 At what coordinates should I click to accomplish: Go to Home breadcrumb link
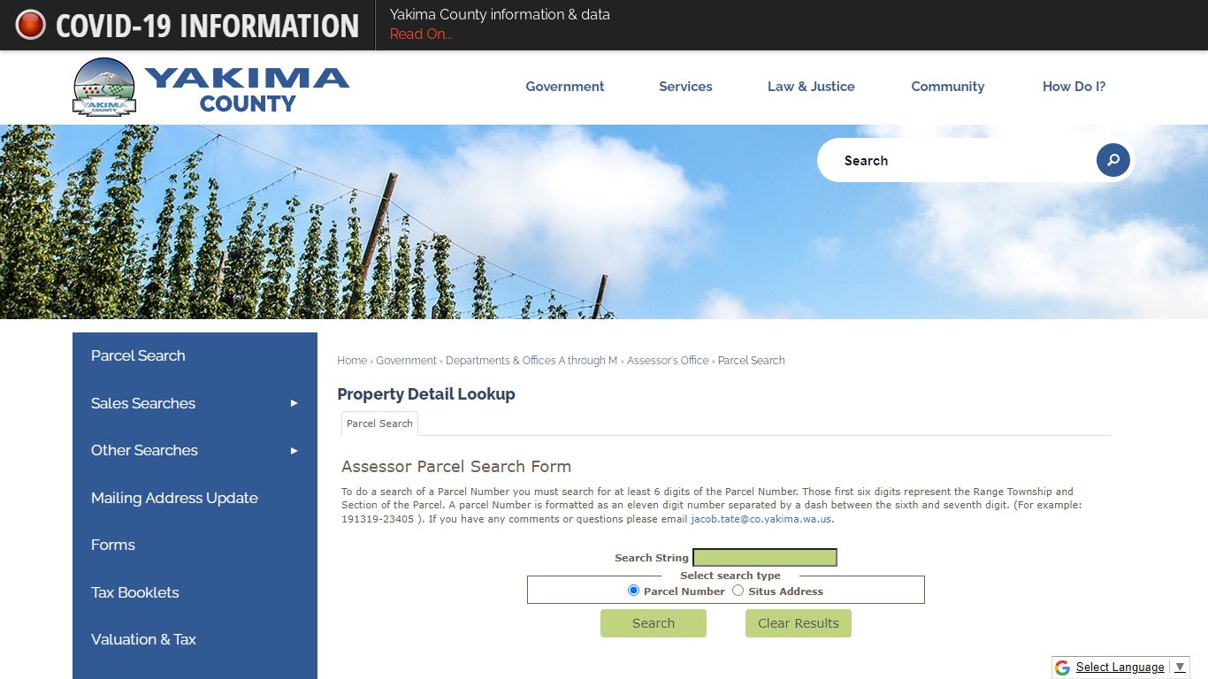click(x=352, y=361)
